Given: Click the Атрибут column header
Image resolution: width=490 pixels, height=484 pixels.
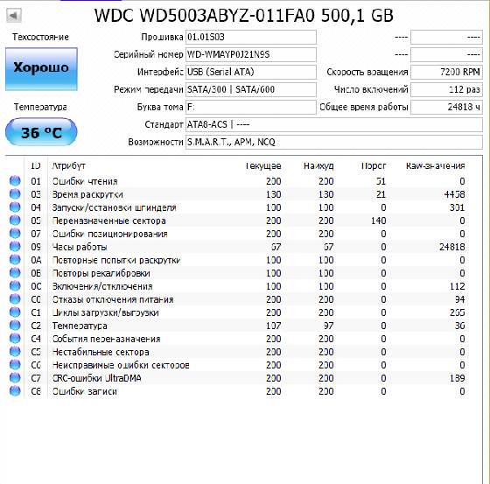Looking at the screenshot, I should click(x=69, y=166).
